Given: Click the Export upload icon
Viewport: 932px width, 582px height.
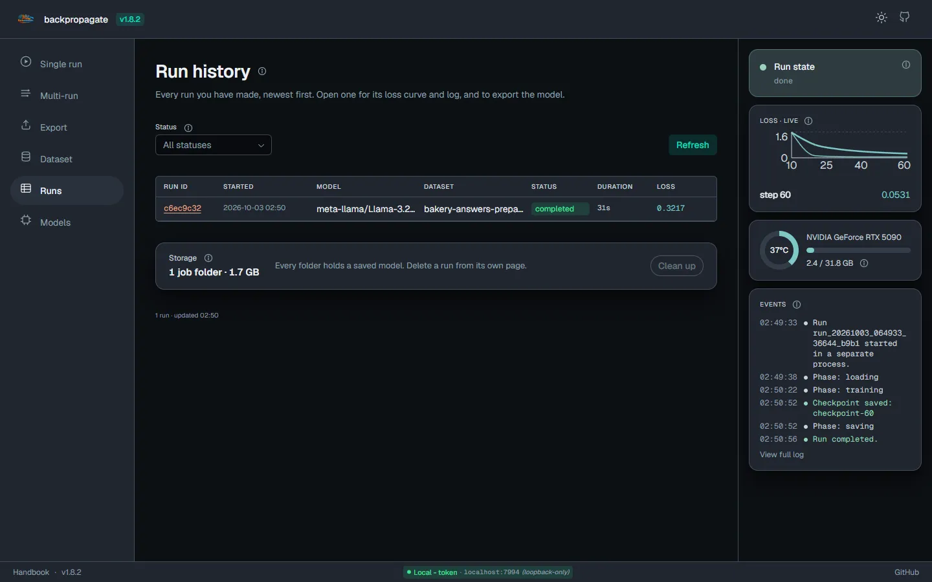Looking at the screenshot, I should [x=26, y=125].
